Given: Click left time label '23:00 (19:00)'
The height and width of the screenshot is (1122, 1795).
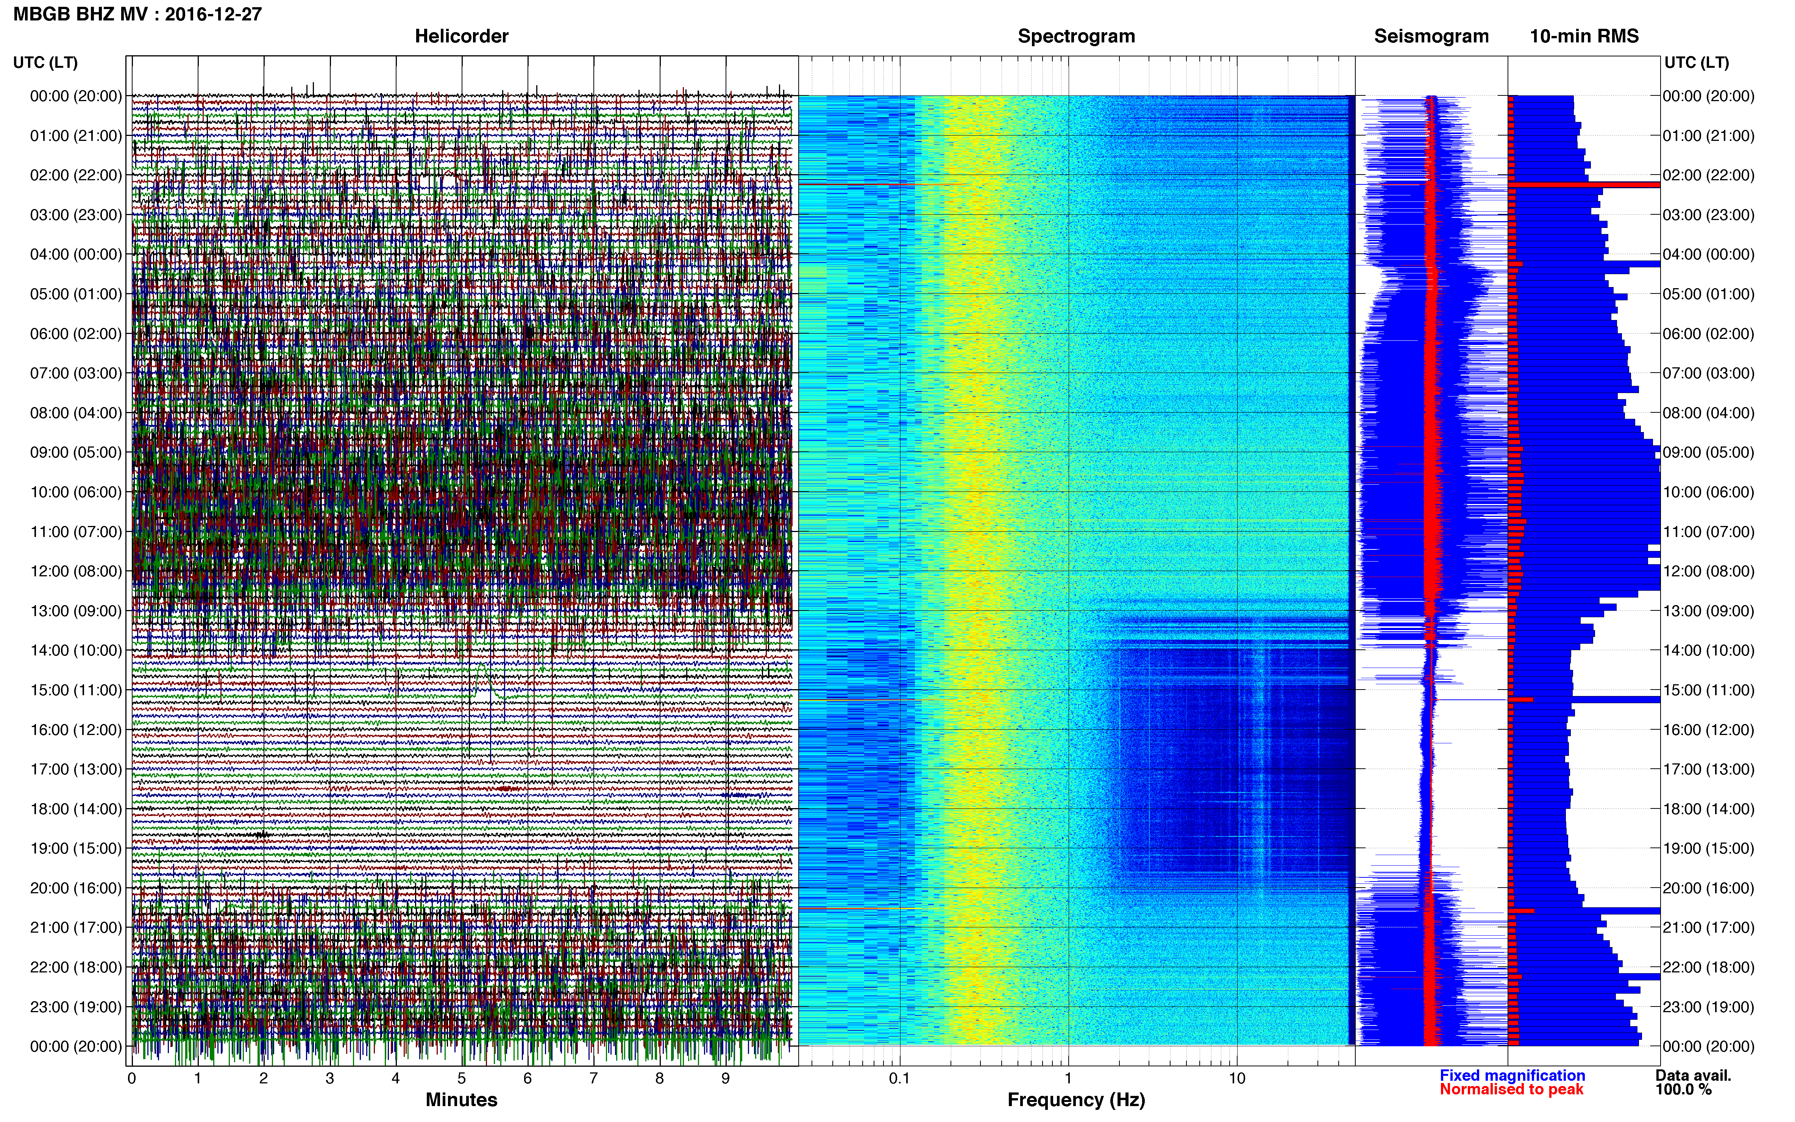Looking at the screenshot, I should click(76, 1007).
